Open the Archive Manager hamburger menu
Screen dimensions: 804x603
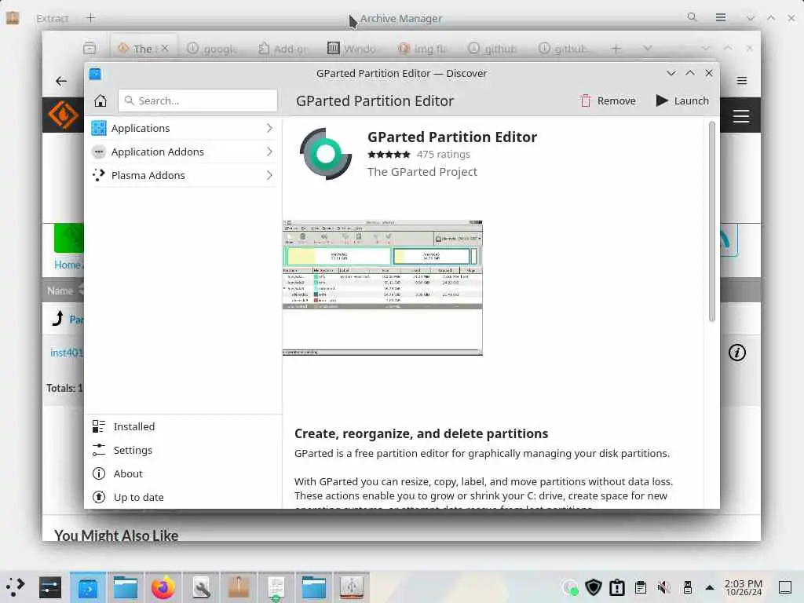pyautogui.click(x=721, y=17)
